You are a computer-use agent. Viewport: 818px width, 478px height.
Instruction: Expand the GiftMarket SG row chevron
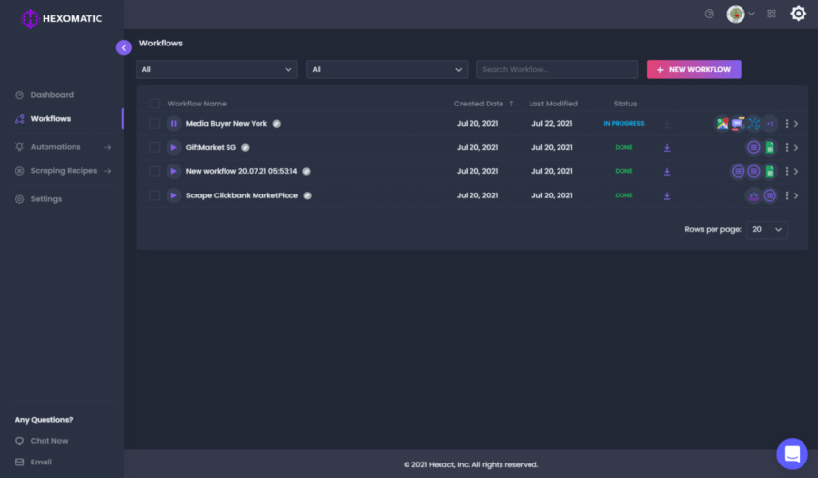[796, 148]
